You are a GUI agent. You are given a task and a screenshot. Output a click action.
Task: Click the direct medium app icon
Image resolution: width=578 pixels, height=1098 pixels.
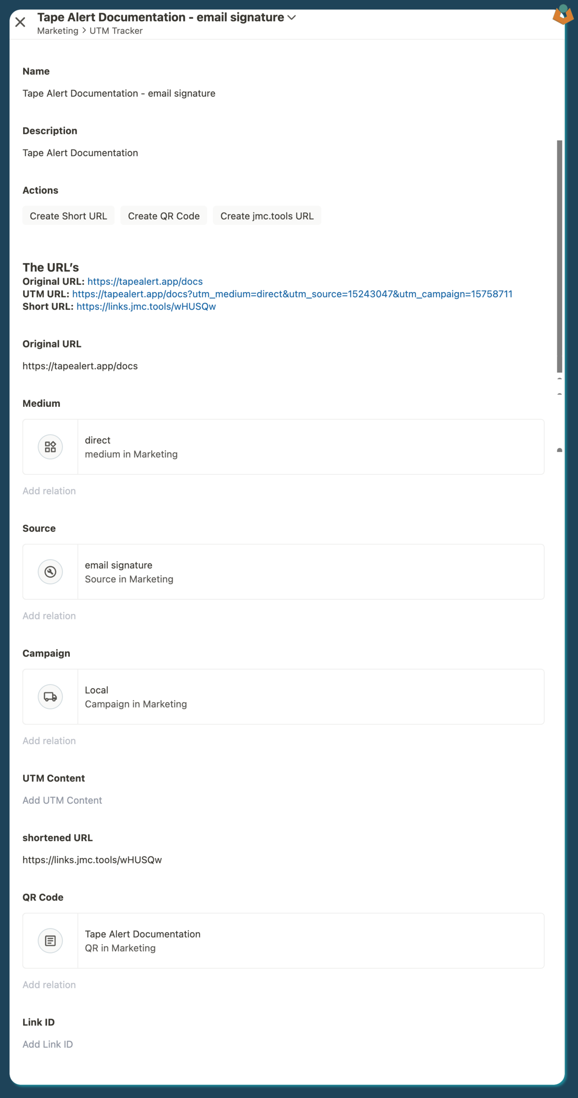[x=51, y=447]
